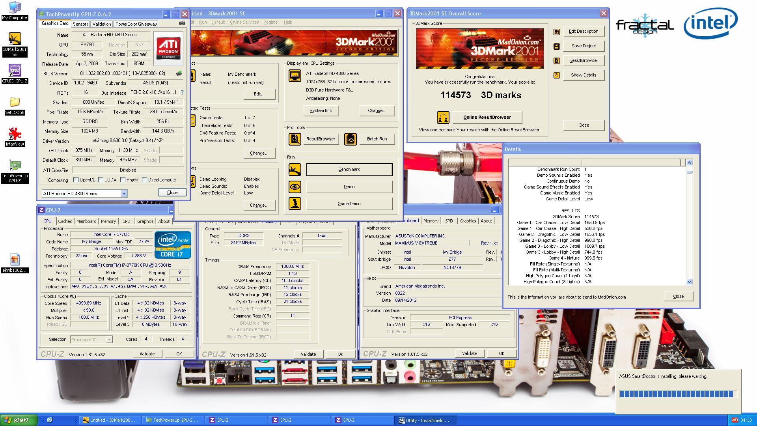
Task: Switch to TechPowerUp GPU-Z taskbar item
Action: pos(173,420)
